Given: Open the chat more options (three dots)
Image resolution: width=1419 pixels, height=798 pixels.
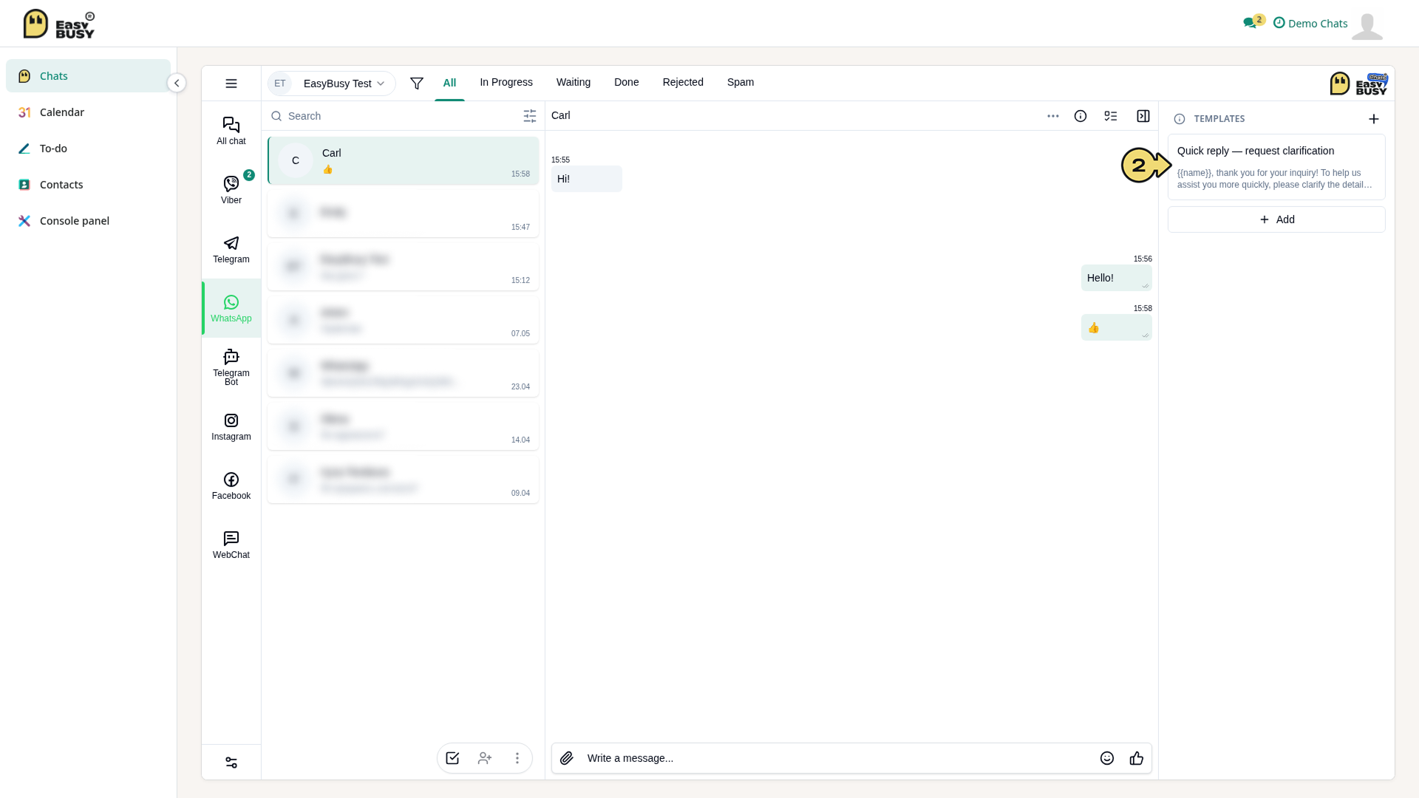Looking at the screenshot, I should (1053, 116).
